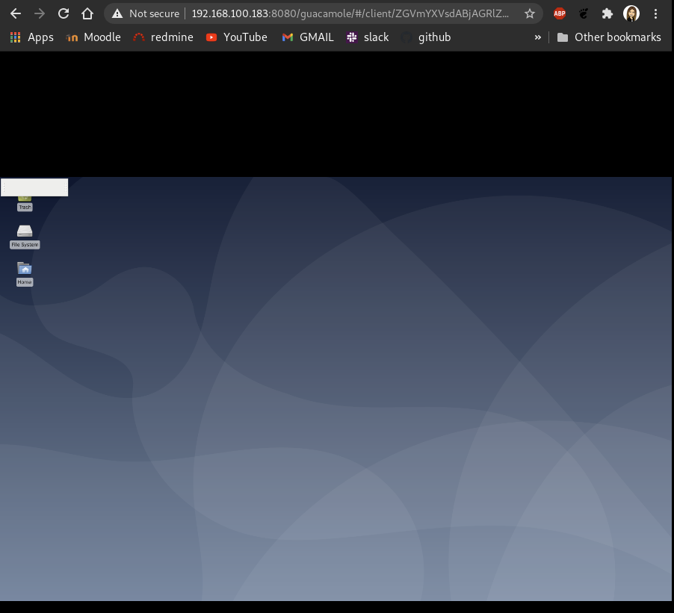This screenshot has height=613, width=674.
Task: Navigate back to the previous page
Action: pos(16,13)
